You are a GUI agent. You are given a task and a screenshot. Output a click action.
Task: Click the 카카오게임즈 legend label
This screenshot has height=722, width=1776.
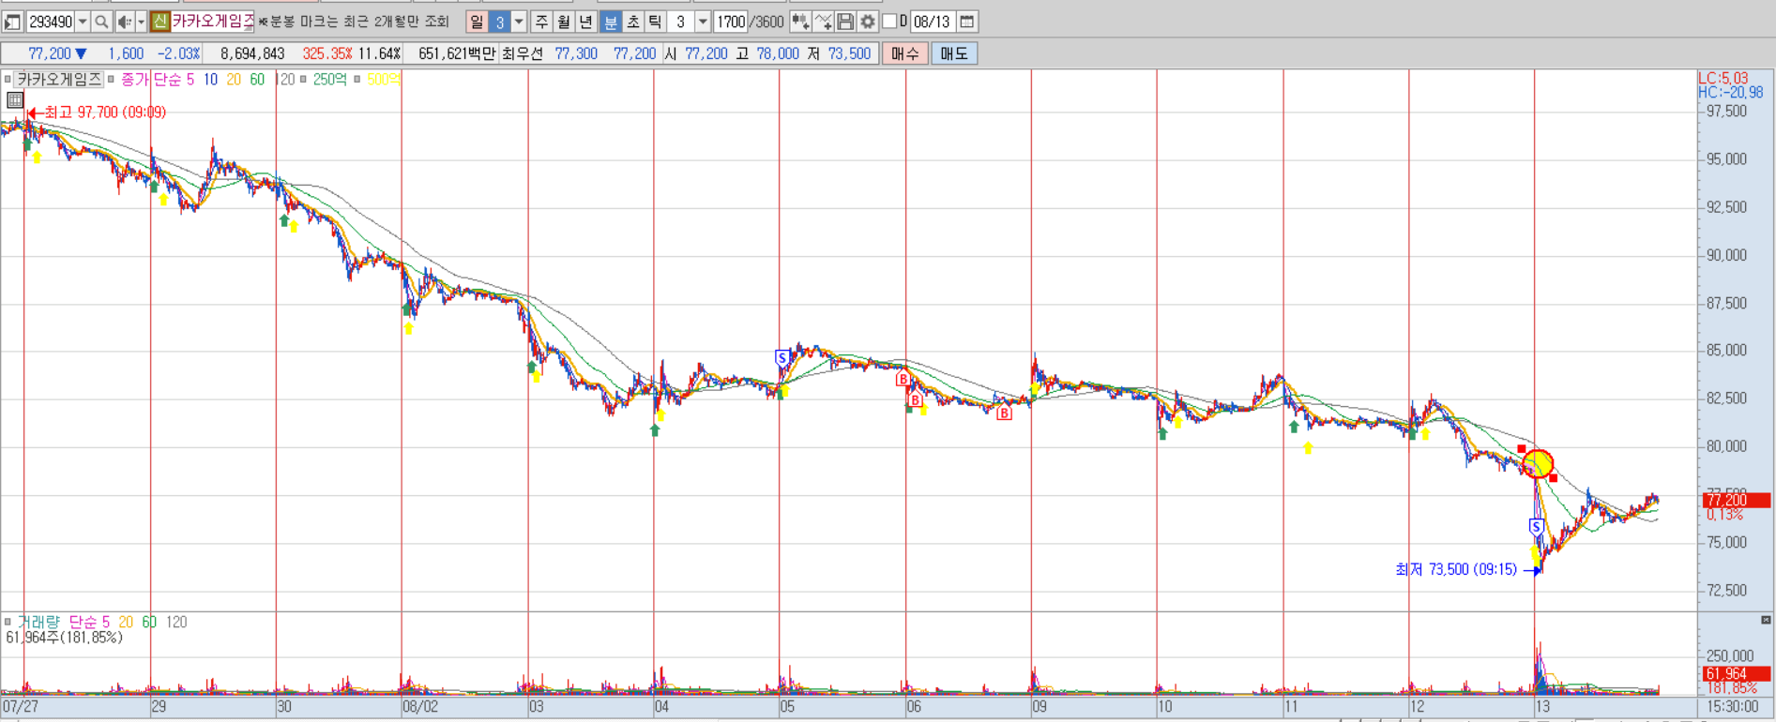(x=58, y=80)
